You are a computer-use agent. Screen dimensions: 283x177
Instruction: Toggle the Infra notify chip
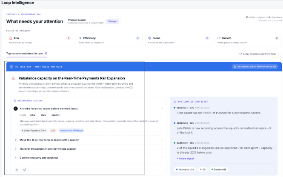pos(33,115)
